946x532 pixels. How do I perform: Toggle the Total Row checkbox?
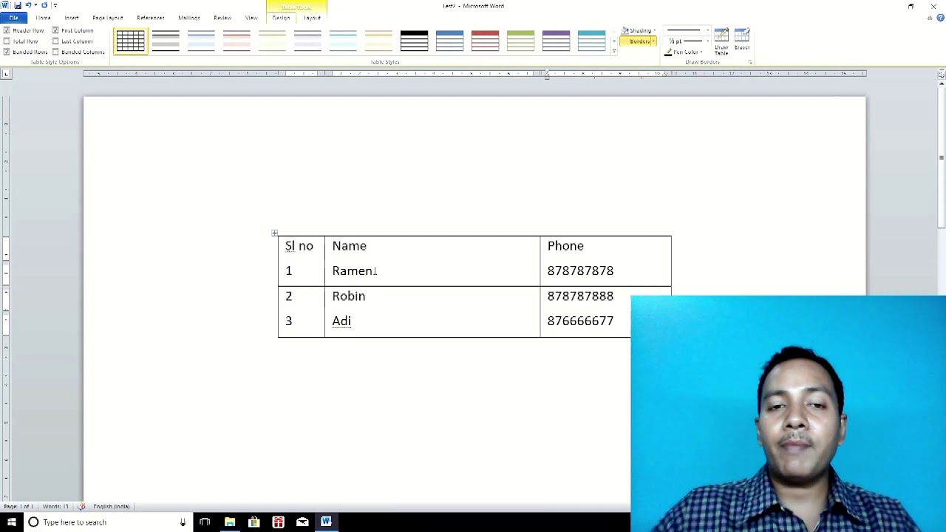[7, 41]
